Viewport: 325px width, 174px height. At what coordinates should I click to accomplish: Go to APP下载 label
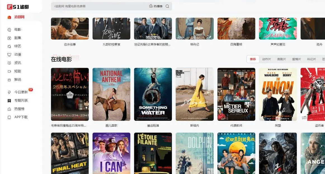pos(21,117)
